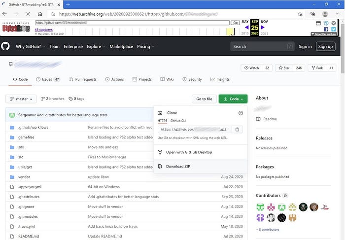Switch to the Projects tab
The height and width of the screenshot is (240, 345).
tap(142, 79)
